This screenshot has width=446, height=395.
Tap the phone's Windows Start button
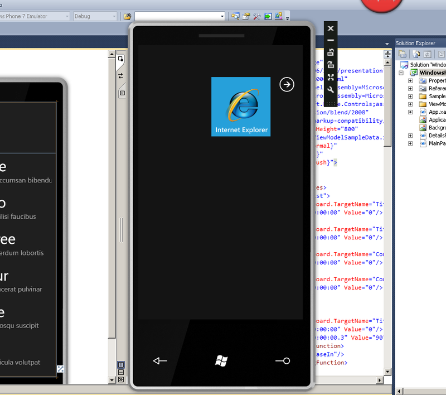tap(221, 361)
